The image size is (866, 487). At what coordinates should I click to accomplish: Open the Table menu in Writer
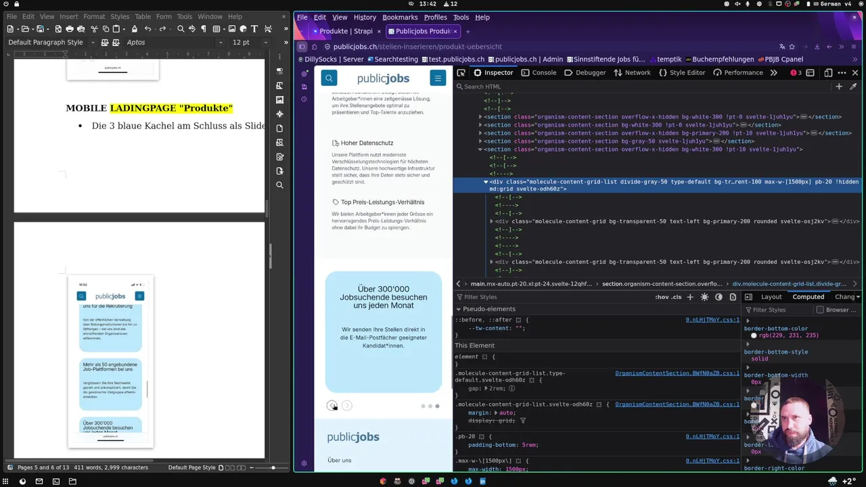142,16
